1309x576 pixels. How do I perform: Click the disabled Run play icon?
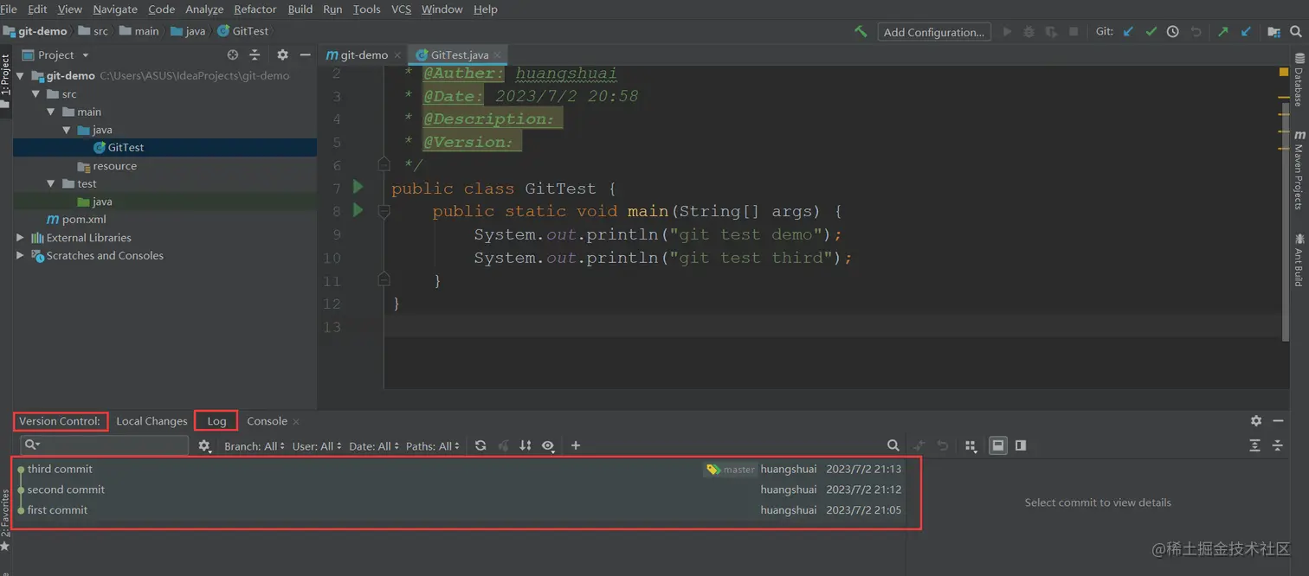1007,31
